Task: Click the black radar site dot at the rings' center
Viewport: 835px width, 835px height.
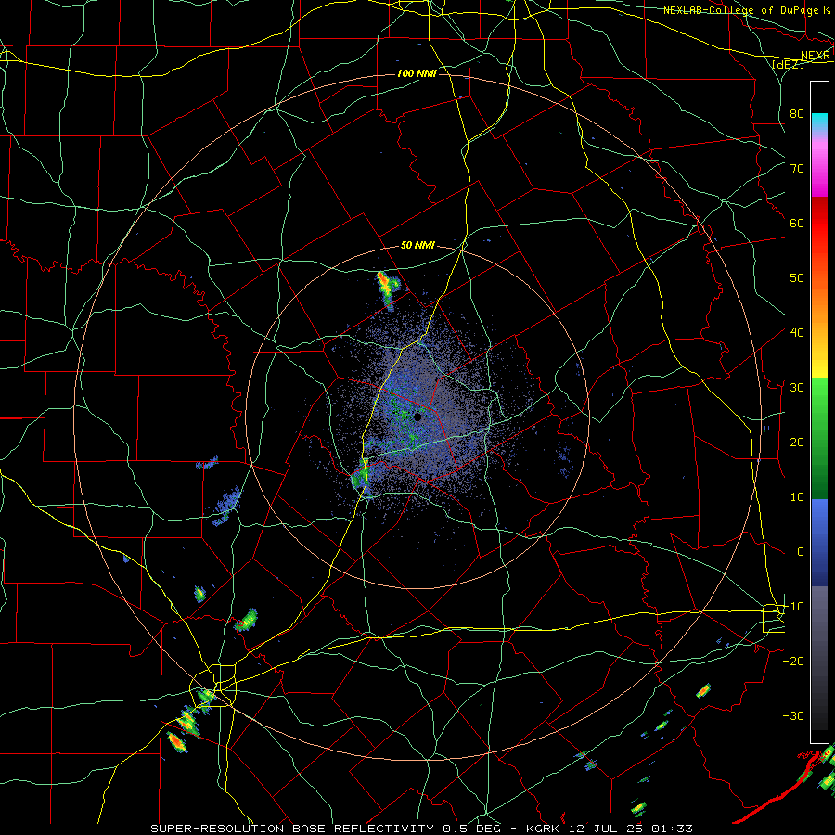Action: [x=417, y=417]
